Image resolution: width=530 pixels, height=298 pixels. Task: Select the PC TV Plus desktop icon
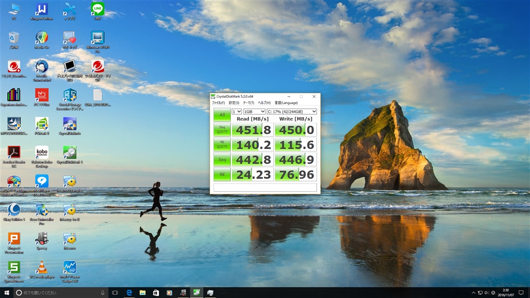click(x=41, y=98)
